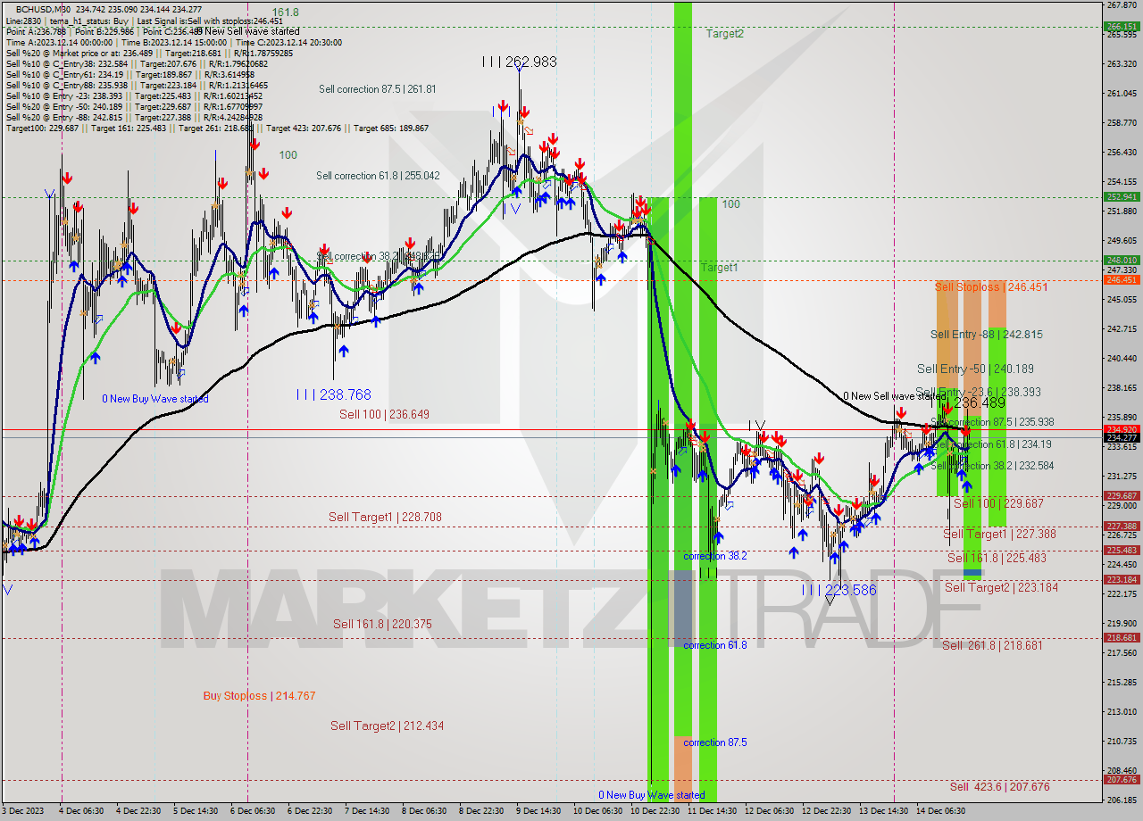Click the 'I I I 262.983' peak label

pos(519,62)
